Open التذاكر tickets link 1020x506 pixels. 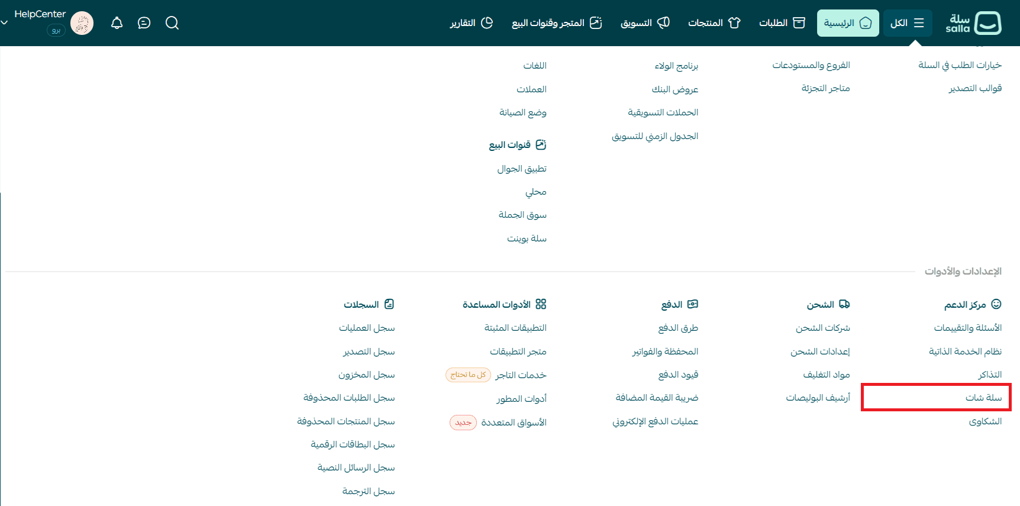[990, 375]
